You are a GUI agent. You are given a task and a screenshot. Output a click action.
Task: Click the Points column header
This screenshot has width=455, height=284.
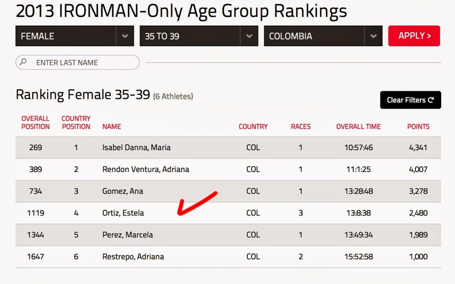pos(418,127)
